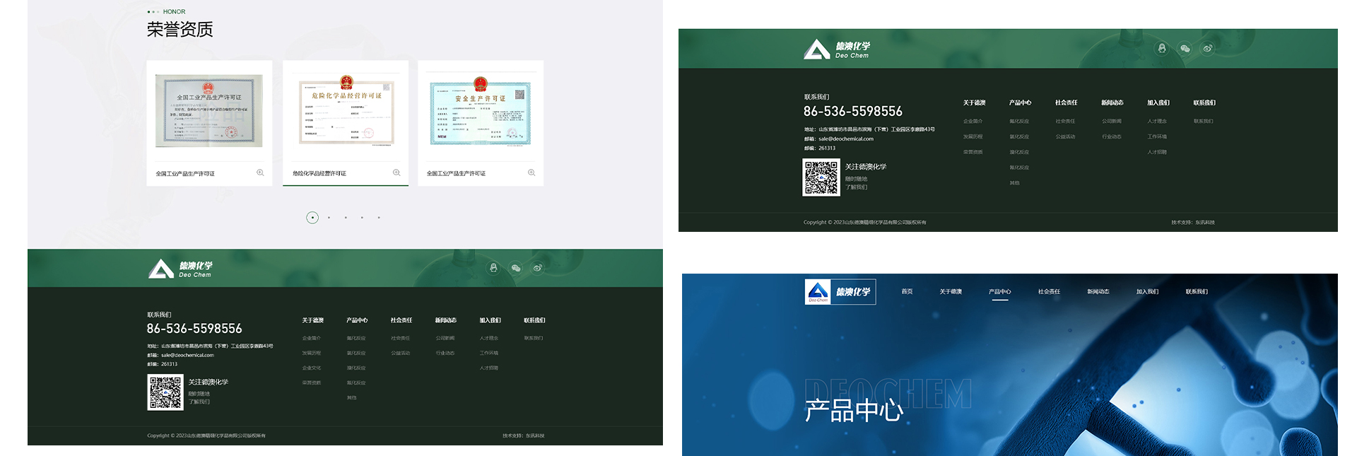Click 社会责任 in the blue header navigation
The image size is (1357, 456).
click(x=1049, y=291)
